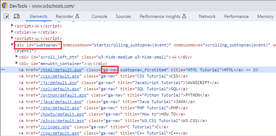Screen dimensions: 276x136
Task: Follow the /php/default.asp link
Action: pos(60,108)
